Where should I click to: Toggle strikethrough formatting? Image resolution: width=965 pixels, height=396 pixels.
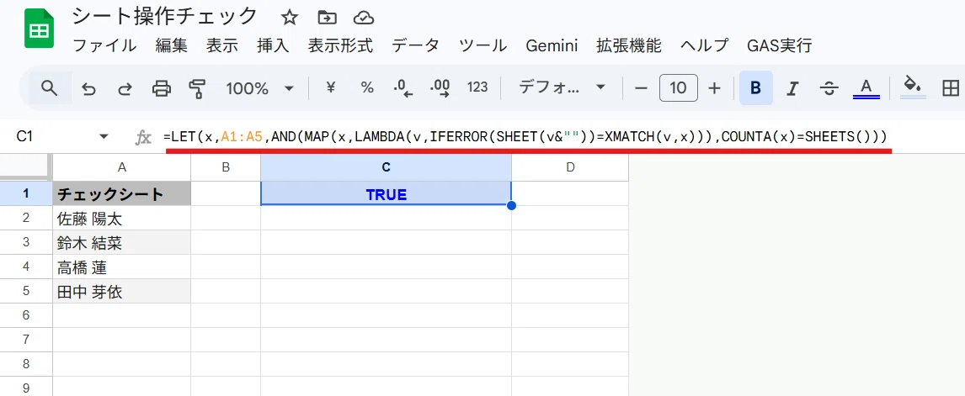(x=829, y=88)
